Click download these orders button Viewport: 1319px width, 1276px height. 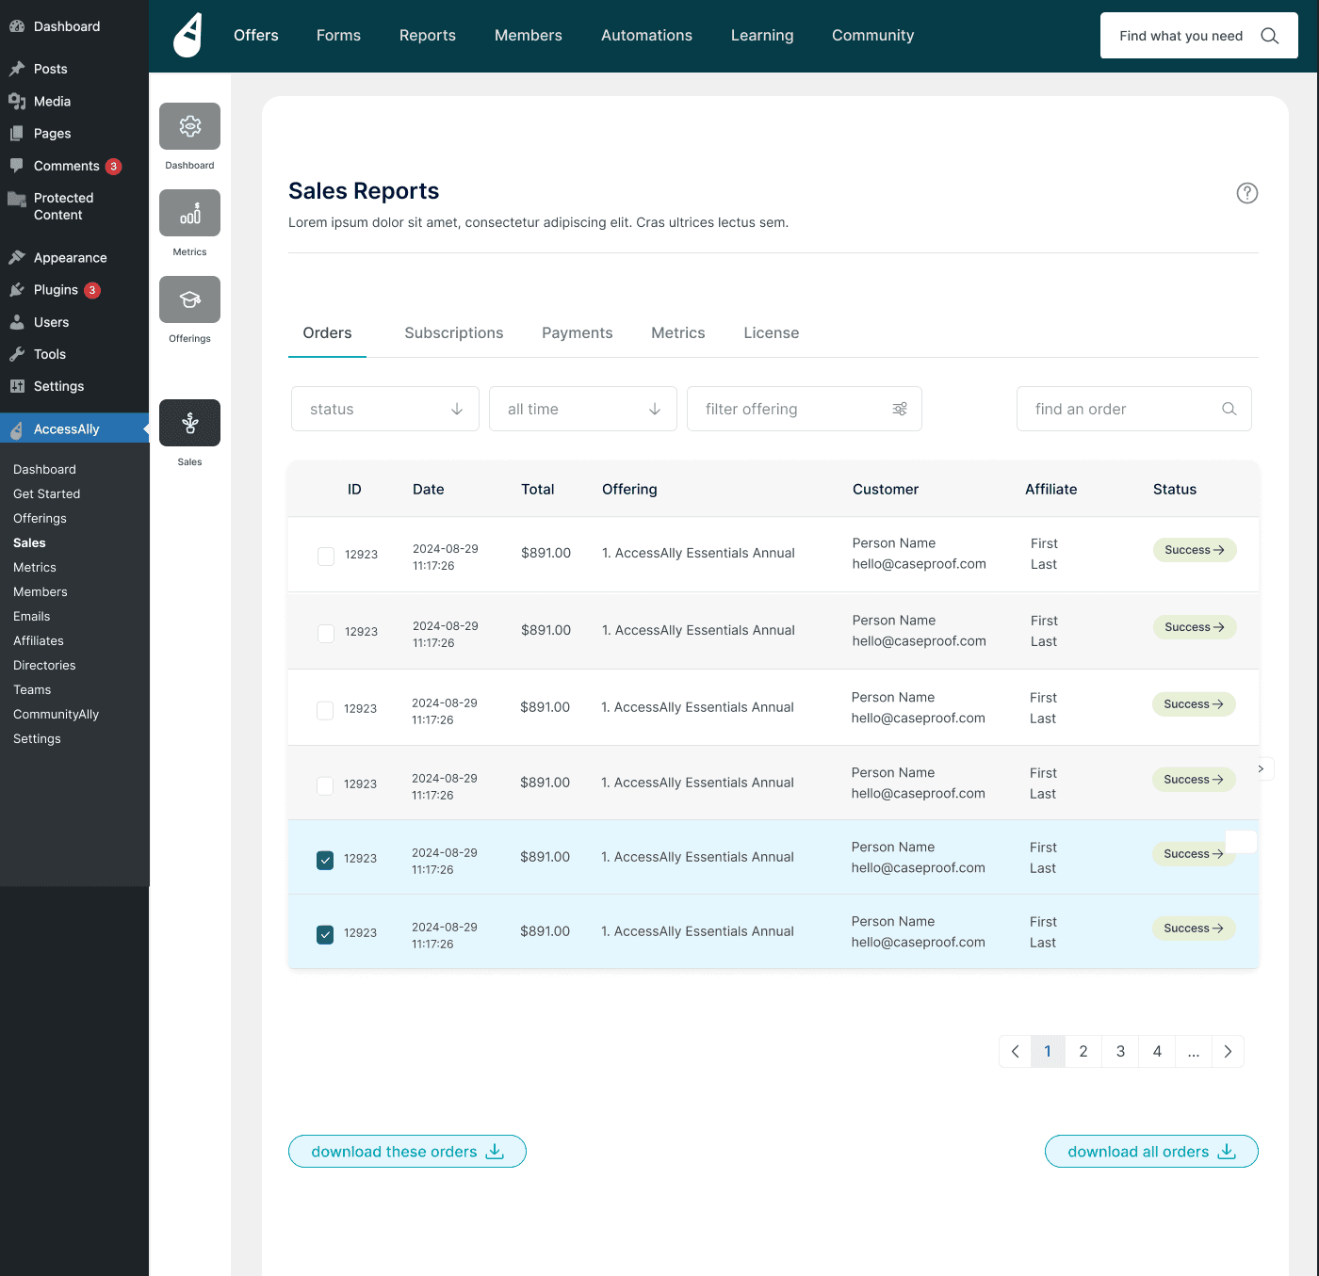(407, 1152)
